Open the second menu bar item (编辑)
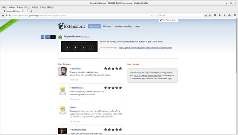 coord(12,7)
